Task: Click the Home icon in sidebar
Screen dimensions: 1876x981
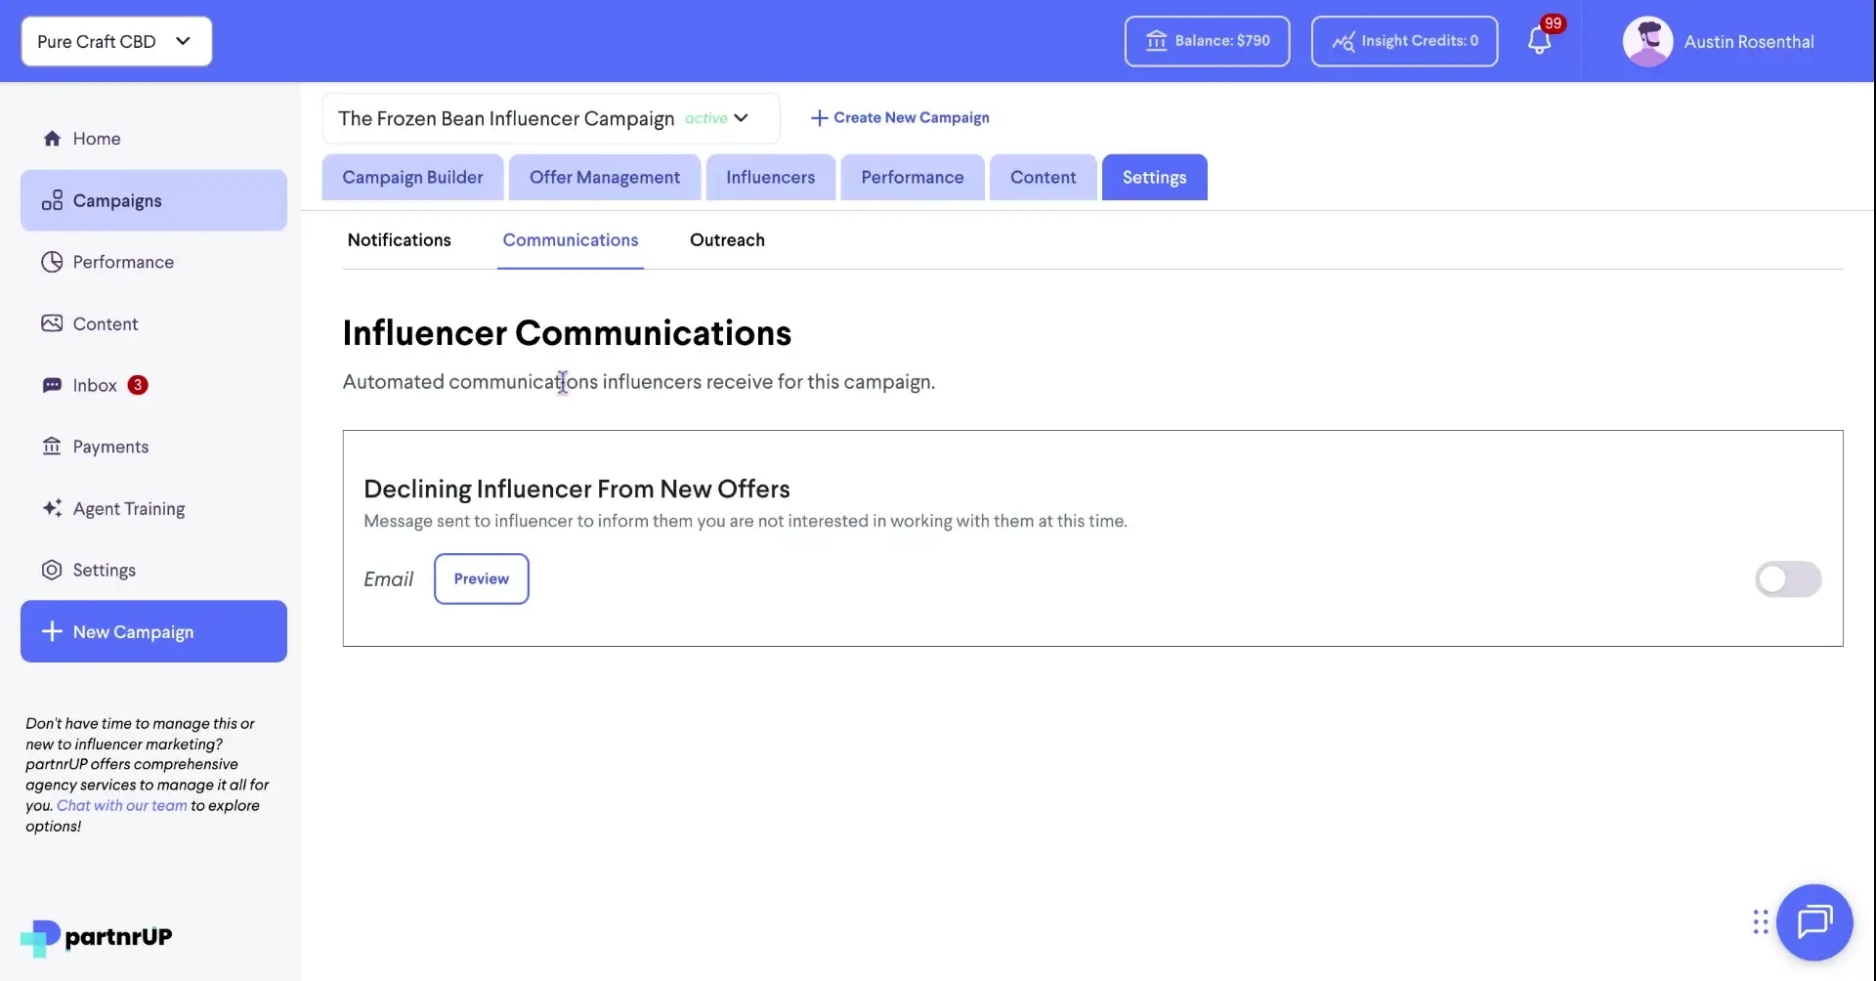Action: point(52,138)
